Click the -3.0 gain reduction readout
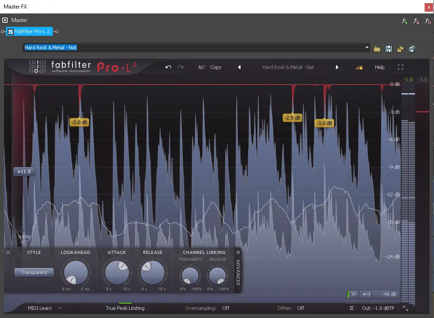 (x=422, y=79)
